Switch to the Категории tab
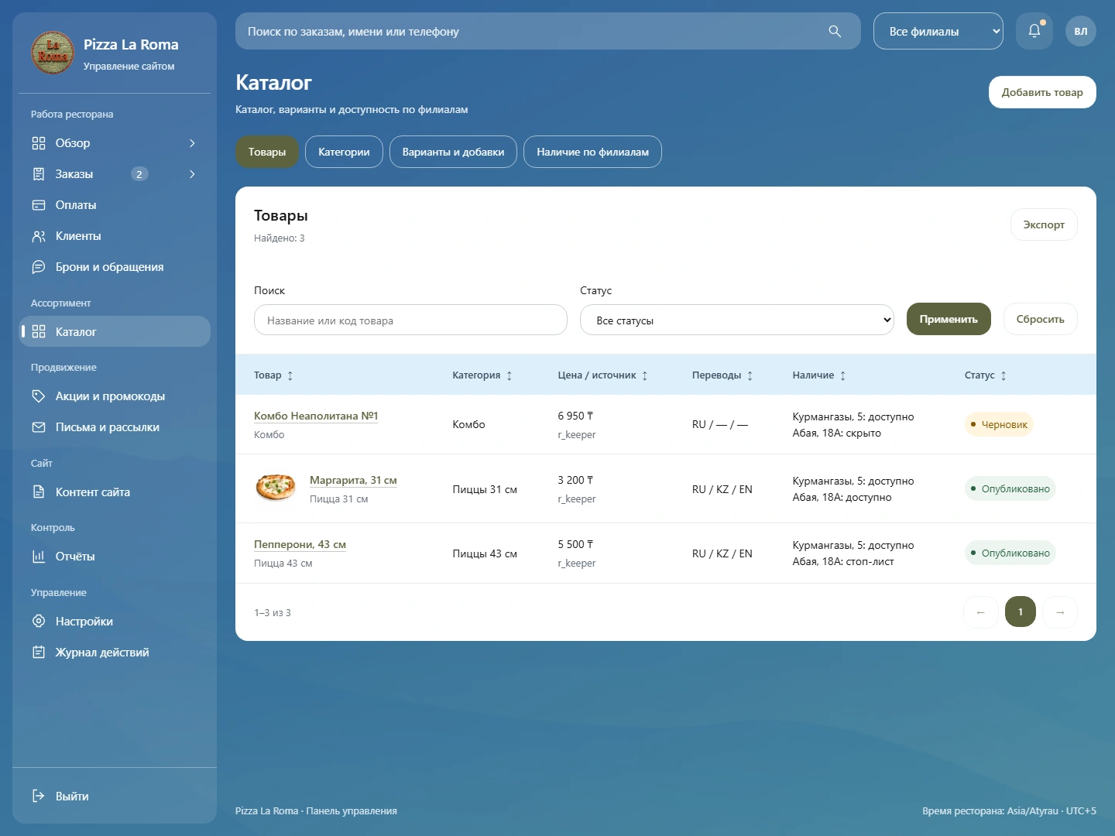This screenshot has height=836, width=1115. coord(344,152)
